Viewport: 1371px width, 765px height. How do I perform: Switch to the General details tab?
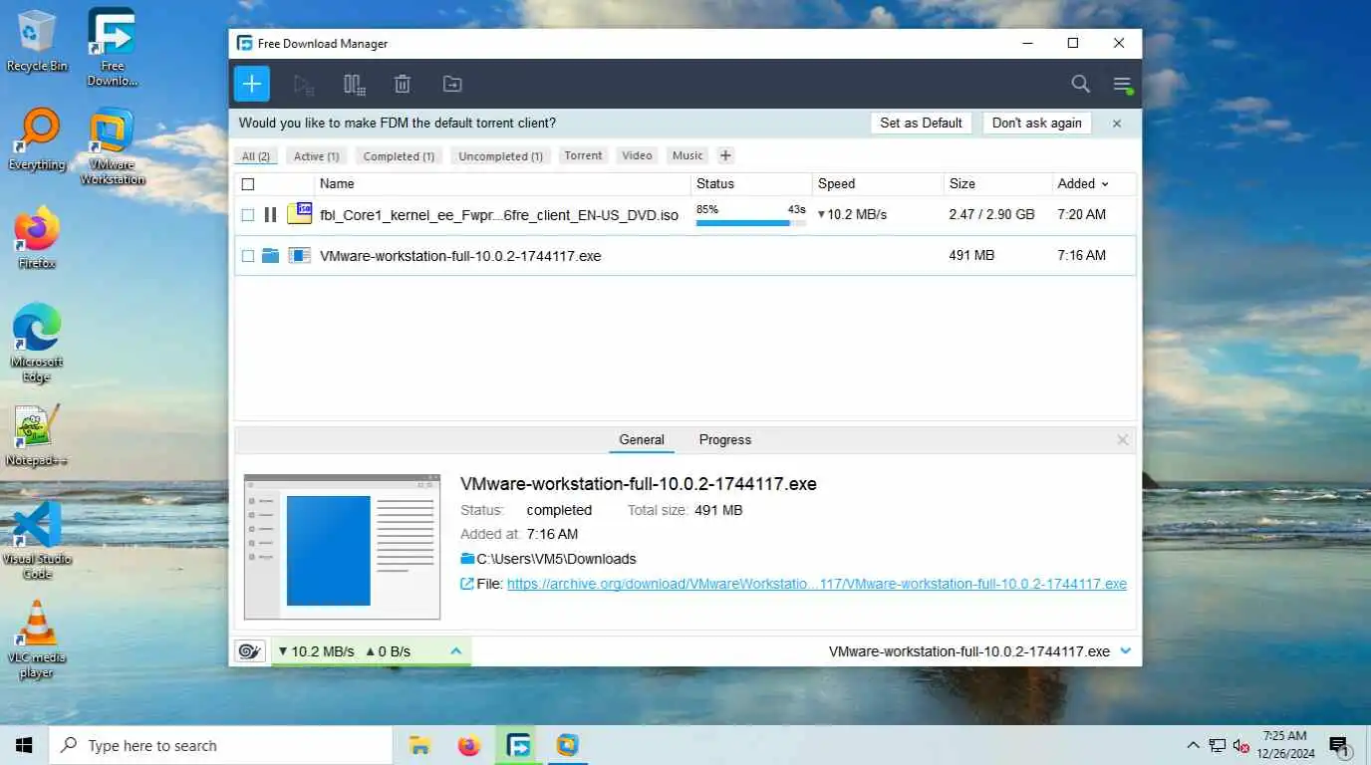(642, 439)
